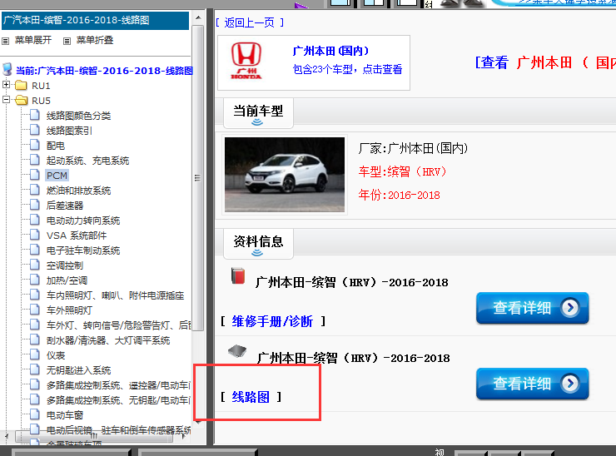Click document icon beside 电子驻车制动系统

35,250
